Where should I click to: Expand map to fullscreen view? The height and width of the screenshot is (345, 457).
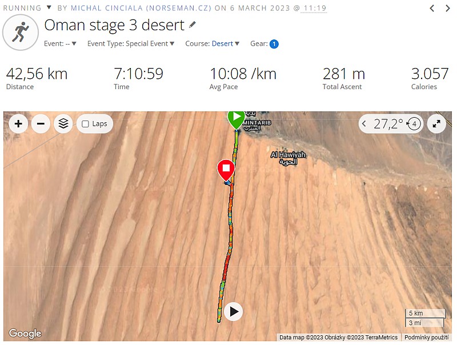[x=436, y=124]
